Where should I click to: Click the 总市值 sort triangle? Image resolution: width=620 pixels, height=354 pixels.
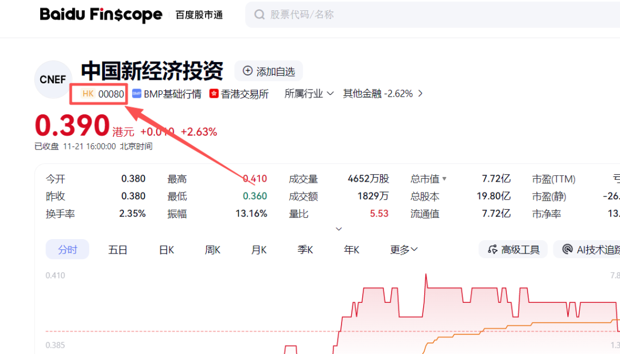pyautogui.click(x=445, y=179)
